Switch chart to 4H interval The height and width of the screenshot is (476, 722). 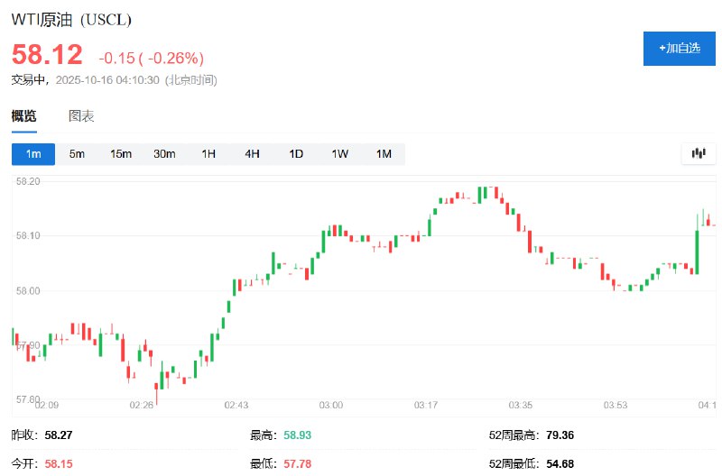[252, 154]
